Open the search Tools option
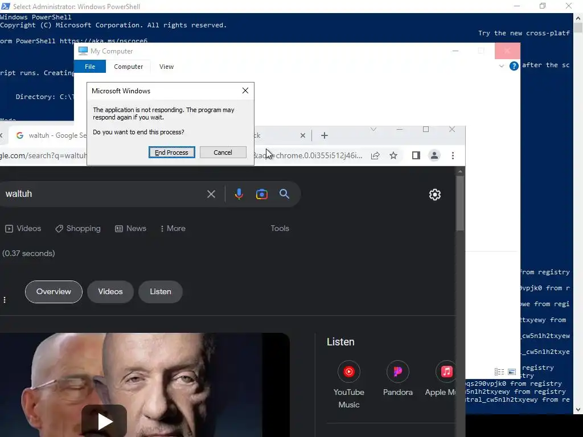Image resolution: width=583 pixels, height=437 pixels. pos(280,229)
